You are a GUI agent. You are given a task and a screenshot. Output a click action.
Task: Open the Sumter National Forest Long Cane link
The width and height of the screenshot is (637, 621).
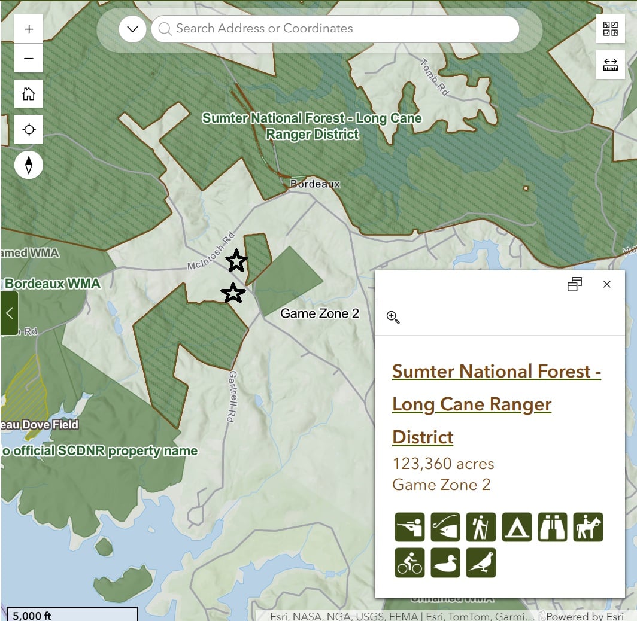click(x=496, y=404)
